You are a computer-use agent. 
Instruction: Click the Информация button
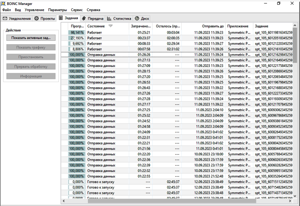click(31, 76)
